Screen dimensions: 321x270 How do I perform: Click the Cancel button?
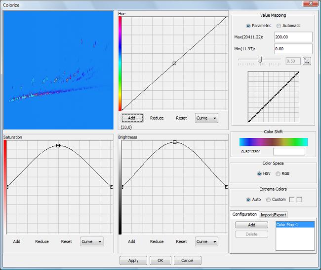coord(187,261)
